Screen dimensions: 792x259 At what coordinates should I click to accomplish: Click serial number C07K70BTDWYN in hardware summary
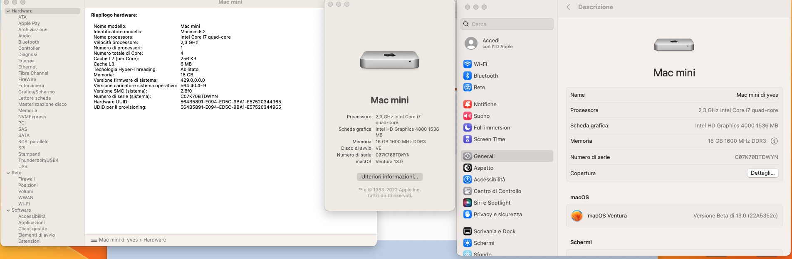pyautogui.click(x=199, y=96)
